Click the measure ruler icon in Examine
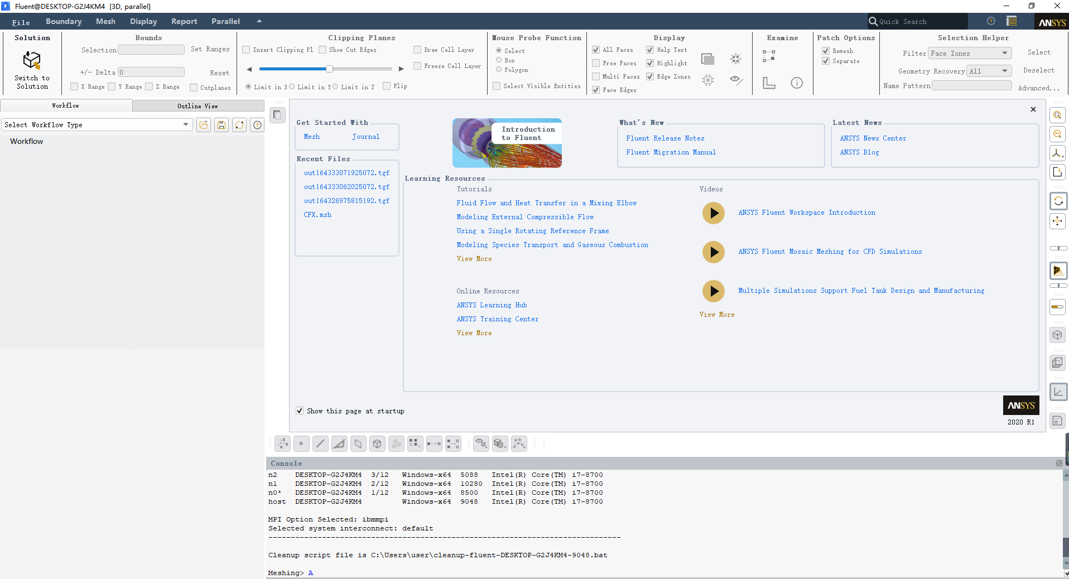 769,83
